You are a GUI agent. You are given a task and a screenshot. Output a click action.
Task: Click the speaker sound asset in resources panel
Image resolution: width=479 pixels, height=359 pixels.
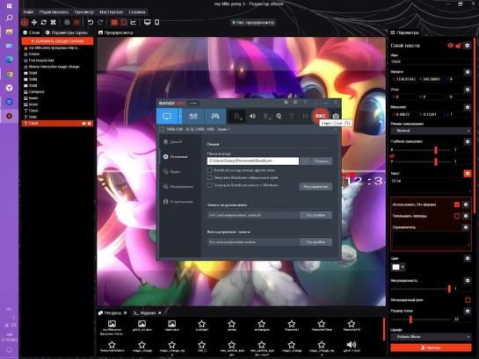(x=352, y=347)
